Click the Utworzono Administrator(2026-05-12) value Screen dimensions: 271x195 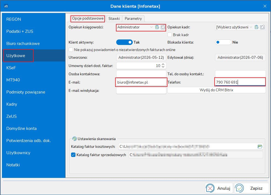click(x=141, y=57)
